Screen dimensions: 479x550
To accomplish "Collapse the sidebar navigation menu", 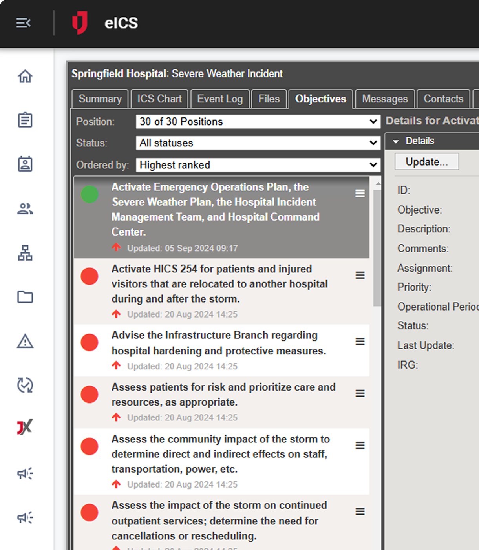I will (x=24, y=23).
